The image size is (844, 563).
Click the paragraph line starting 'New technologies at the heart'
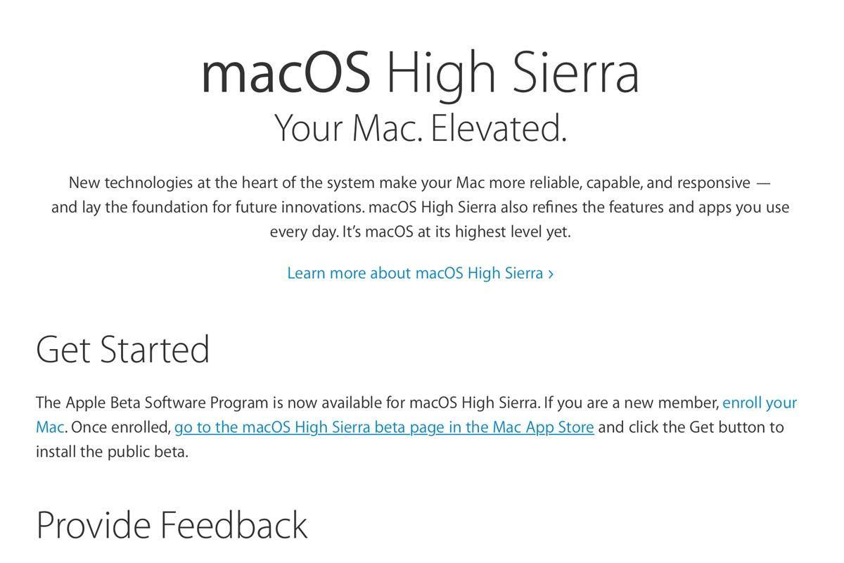[420, 183]
